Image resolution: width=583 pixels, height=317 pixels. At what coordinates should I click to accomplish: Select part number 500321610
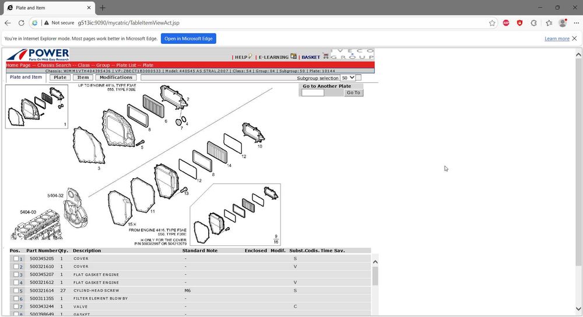[41, 266]
